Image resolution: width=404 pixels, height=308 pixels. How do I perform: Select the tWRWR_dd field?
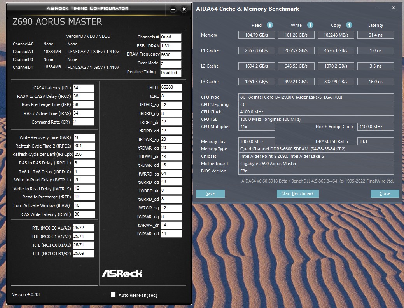pos(171,234)
